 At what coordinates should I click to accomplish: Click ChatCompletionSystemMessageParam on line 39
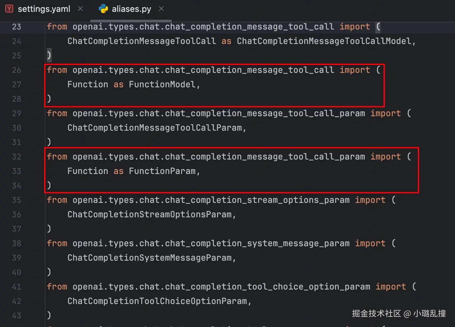pos(149,258)
